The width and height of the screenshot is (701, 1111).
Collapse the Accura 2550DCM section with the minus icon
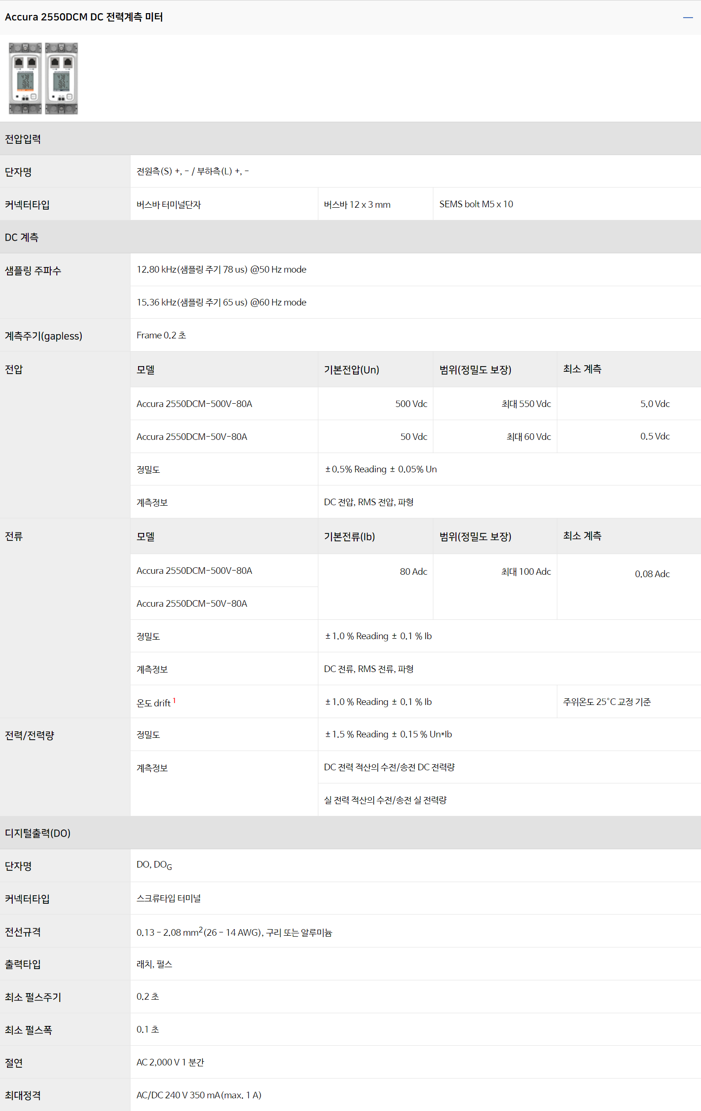pyautogui.click(x=688, y=17)
